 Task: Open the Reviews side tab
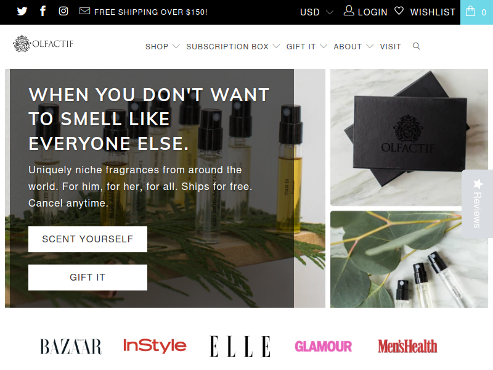[x=477, y=203]
